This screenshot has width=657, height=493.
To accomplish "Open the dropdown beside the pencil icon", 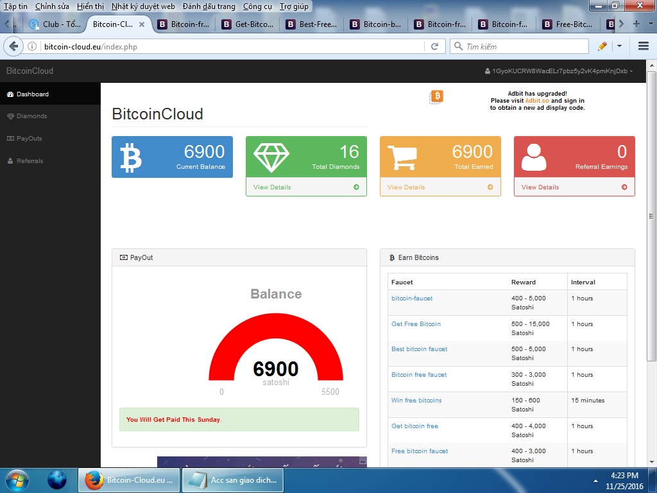I will pos(619,46).
